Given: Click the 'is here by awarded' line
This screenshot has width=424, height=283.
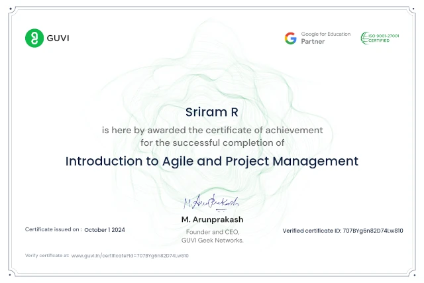Looking at the screenshot, I should point(212,130).
